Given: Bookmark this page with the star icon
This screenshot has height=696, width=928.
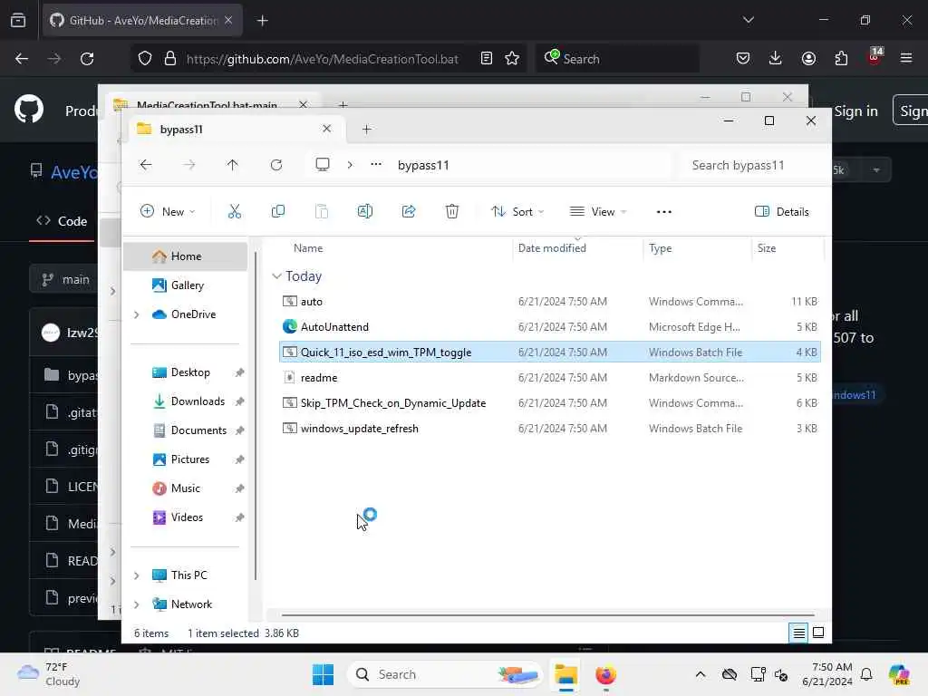Looking at the screenshot, I should [x=512, y=59].
